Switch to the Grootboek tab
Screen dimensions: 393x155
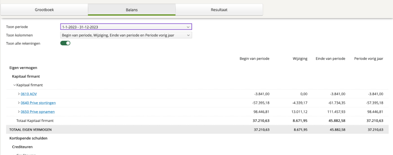(44, 10)
